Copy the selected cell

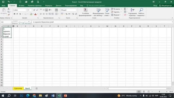[9, 12]
